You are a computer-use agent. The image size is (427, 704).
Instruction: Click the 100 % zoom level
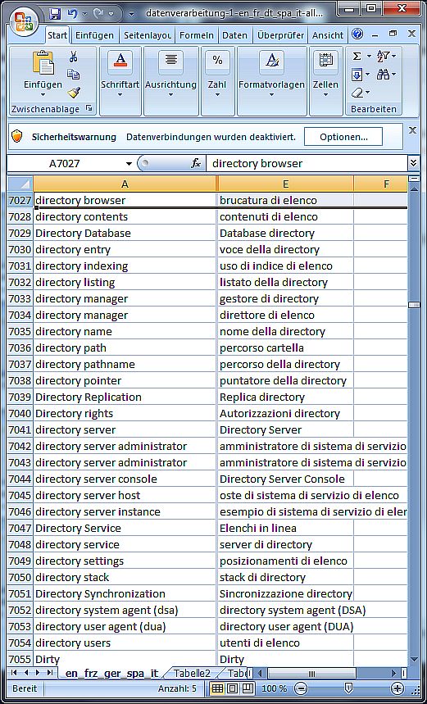(274, 688)
